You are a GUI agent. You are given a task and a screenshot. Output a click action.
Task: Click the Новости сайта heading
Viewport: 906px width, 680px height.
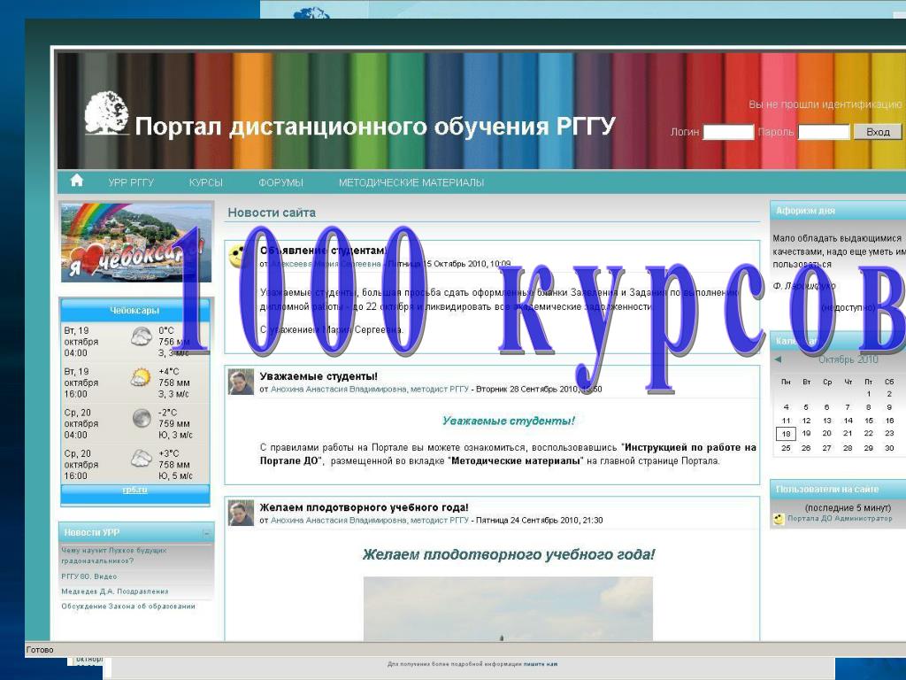(272, 212)
